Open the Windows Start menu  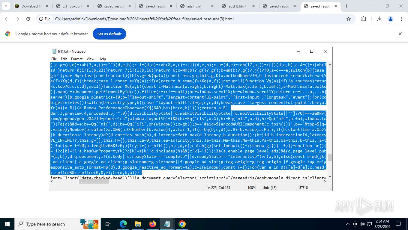point(7,224)
